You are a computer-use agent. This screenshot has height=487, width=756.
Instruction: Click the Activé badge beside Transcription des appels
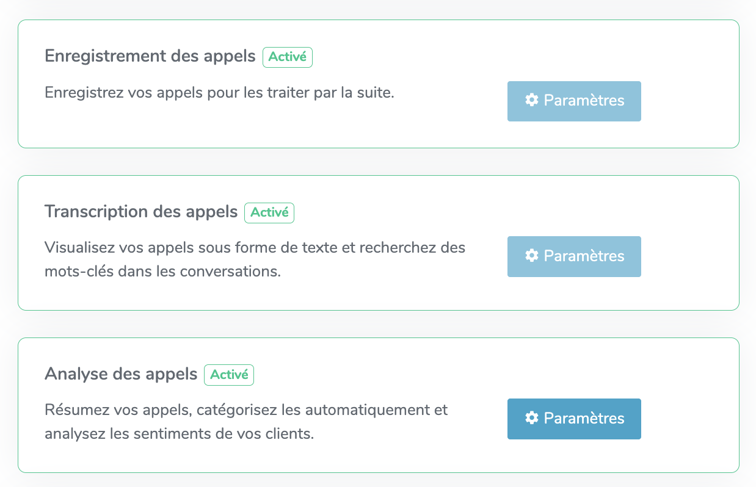click(x=269, y=212)
